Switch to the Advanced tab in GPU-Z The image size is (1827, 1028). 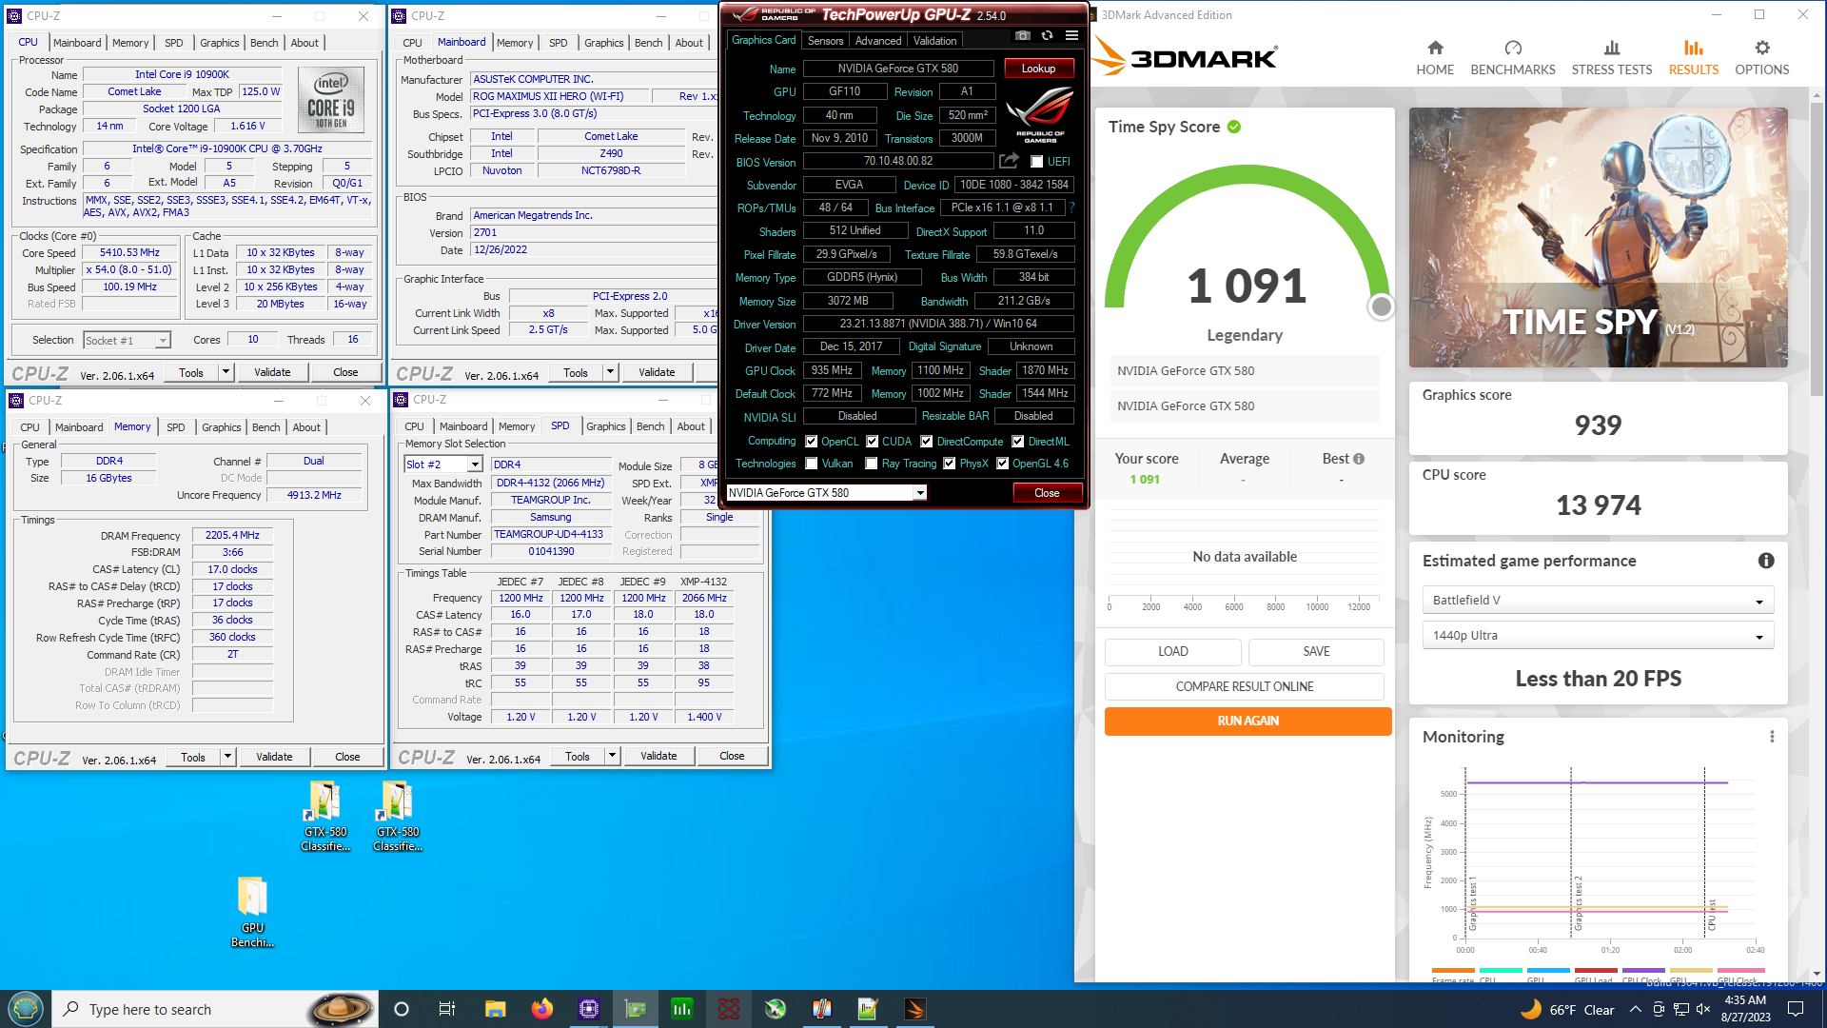tap(877, 41)
